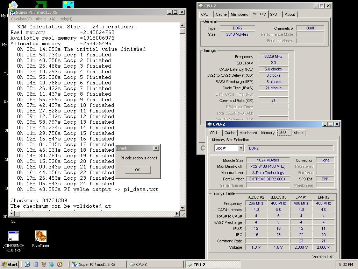Image resolution: width=358 pixels, height=269 pixels.
Task: Click the Super PI title bar icon
Action: click(x=12, y=12)
